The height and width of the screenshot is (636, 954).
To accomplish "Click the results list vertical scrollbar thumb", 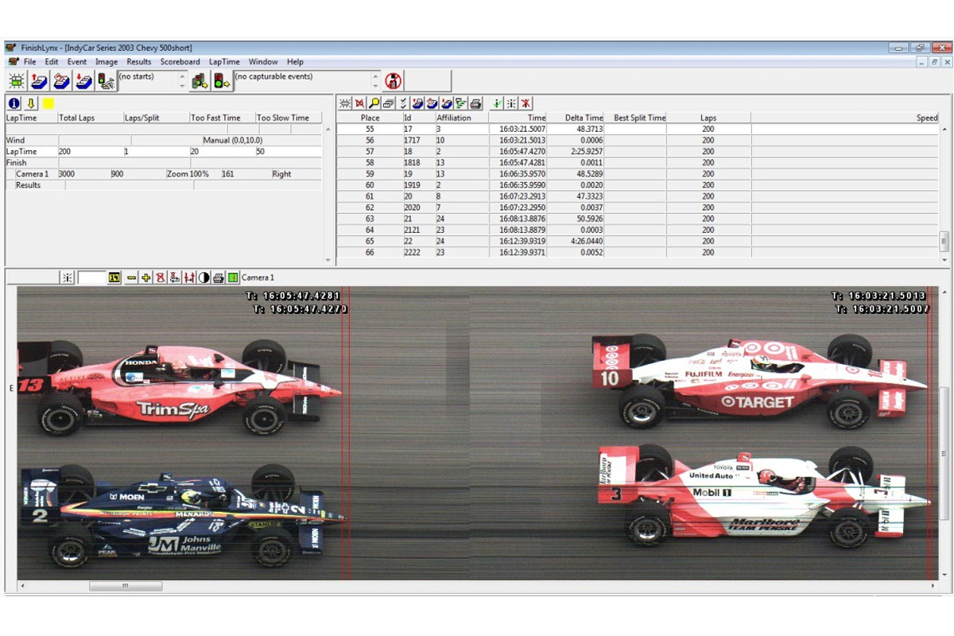I will (944, 240).
